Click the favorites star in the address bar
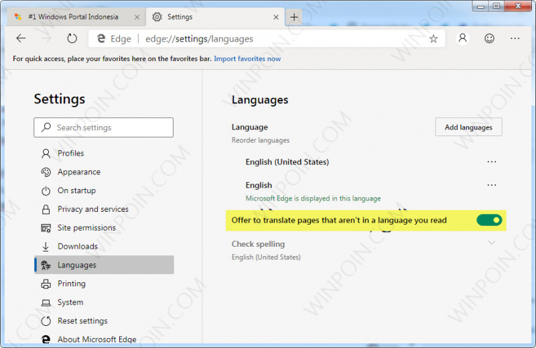 coord(433,39)
